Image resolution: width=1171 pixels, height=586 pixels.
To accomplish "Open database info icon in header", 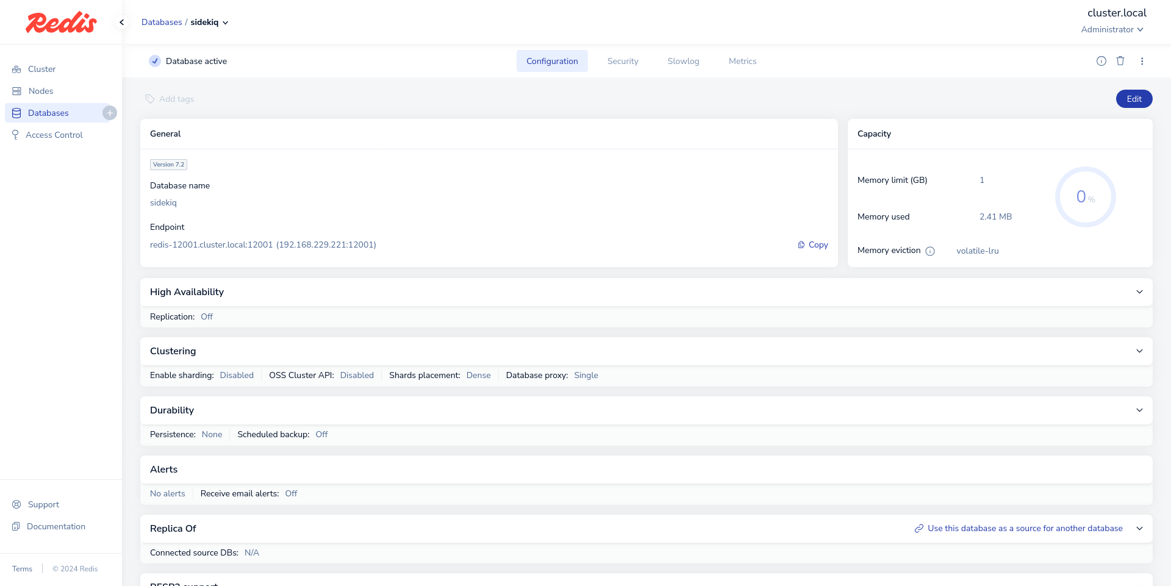I will tap(1101, 61).
